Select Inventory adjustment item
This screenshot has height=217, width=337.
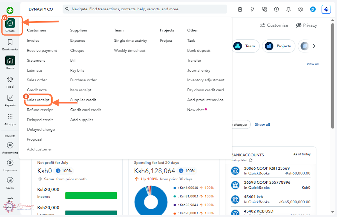click(206, 80)
